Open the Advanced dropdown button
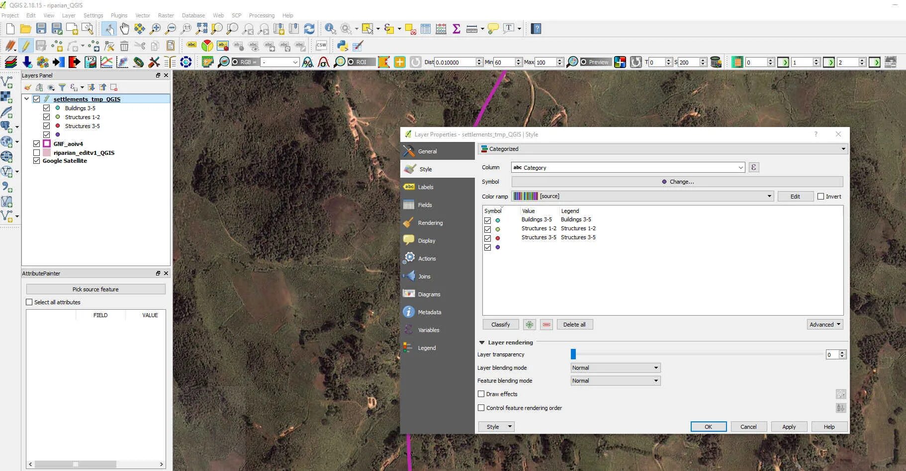The width and height of the screenshot is (906, 471). point(825,325)
